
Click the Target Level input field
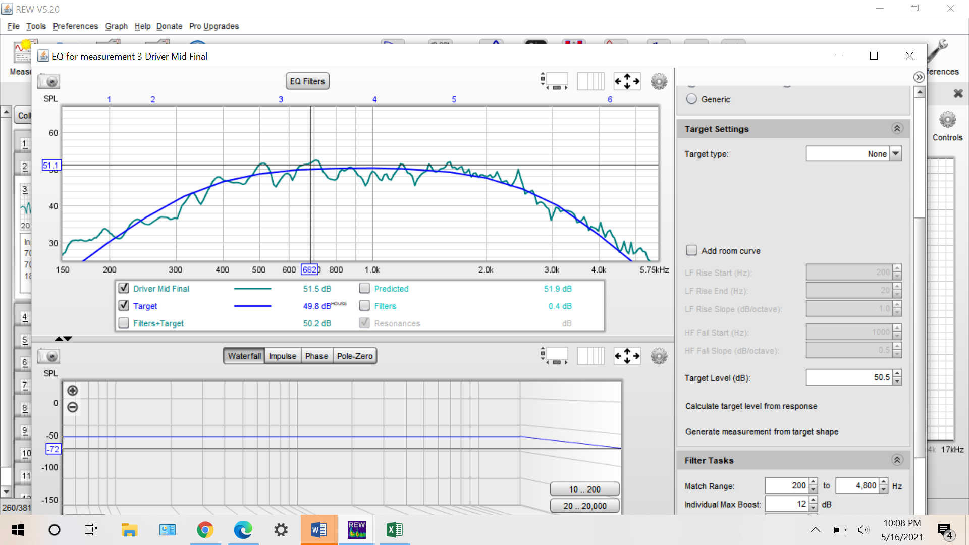(849, 377)
